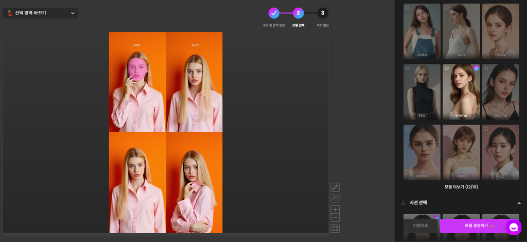Select the 추가 편집 step label
Viewport: 527px width, 242px height.
click(x=323, y=25)
